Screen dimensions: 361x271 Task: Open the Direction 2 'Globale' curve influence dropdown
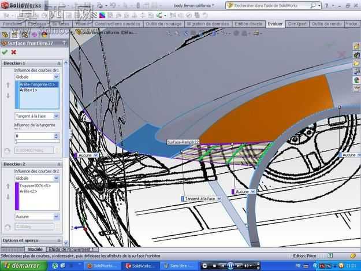pyautogui.click(x=57, y=178)
